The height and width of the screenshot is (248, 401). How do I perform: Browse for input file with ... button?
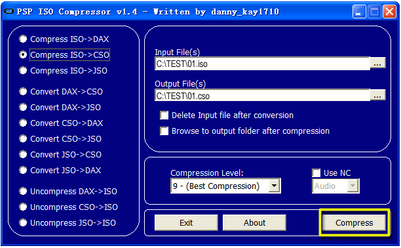click(x=377, y=63)
